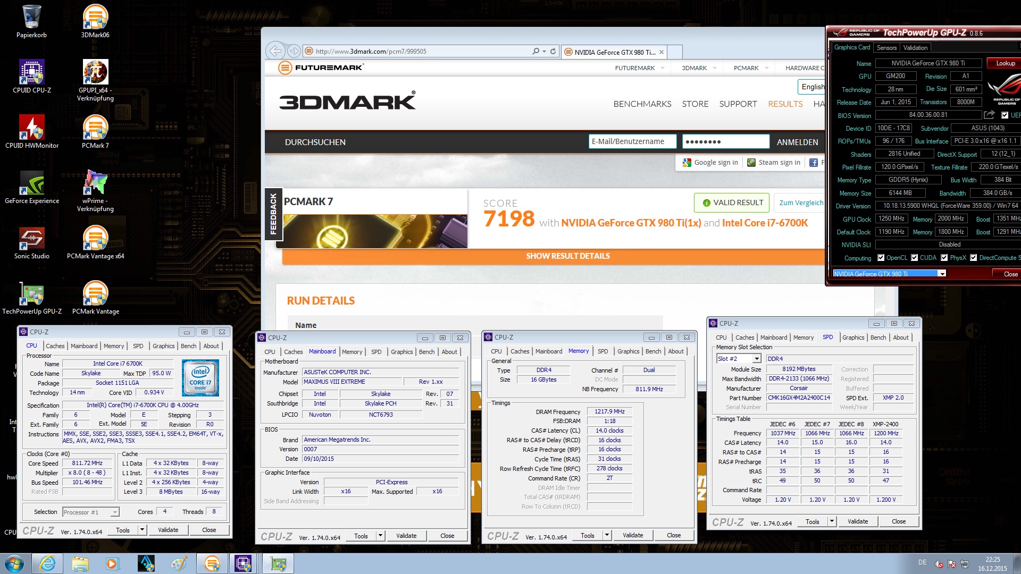Open the BENCHMARKS menu on 3DMark site
Screen dimensions: 1021x574
point(642,104)
